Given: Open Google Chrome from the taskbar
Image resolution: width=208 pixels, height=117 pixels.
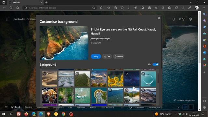Looking at the screenshot, I should tap(63, 114).
